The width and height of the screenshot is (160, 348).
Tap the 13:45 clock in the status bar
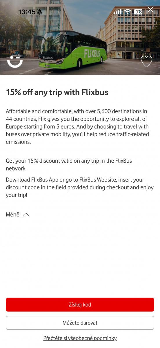click(x=27, y=12)
